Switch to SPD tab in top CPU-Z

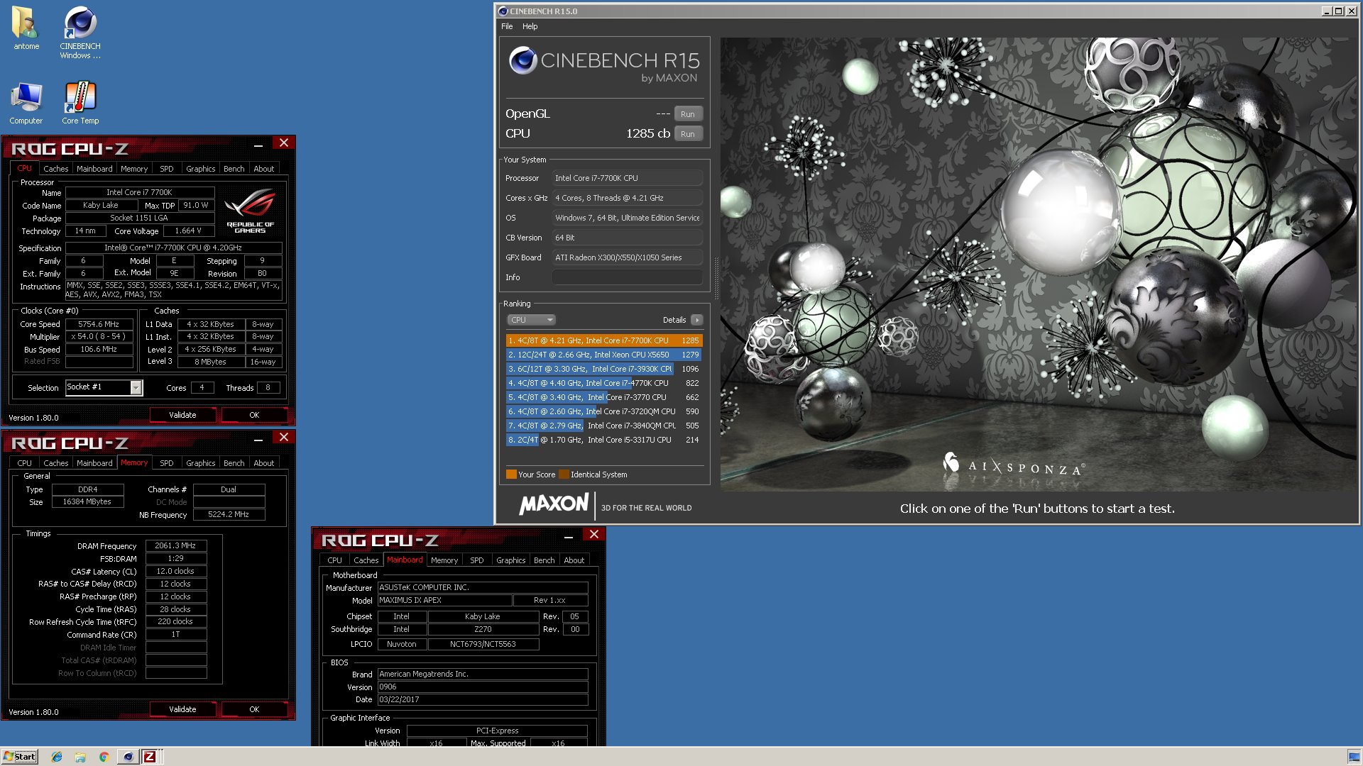point(167,169)
